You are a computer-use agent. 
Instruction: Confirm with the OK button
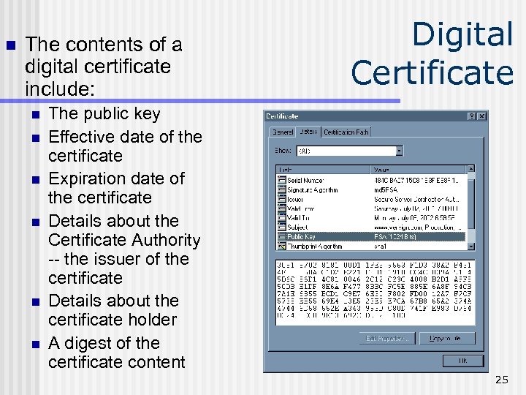[463, 361]
